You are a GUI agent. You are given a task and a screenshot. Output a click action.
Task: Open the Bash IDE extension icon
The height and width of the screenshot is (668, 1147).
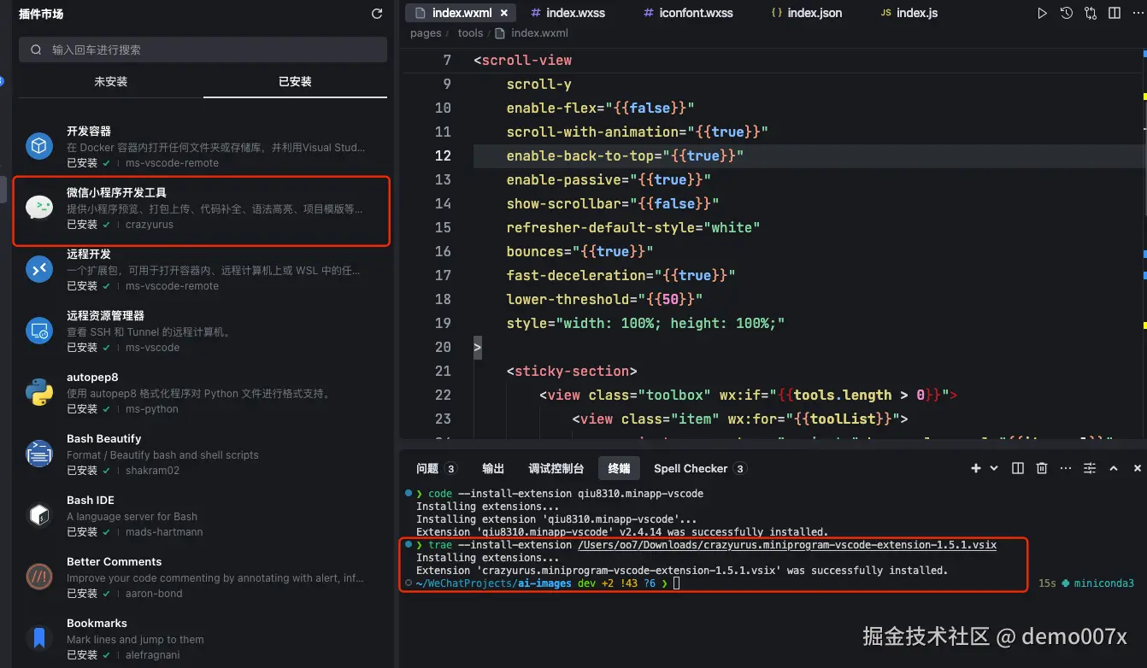(x=38, y=516)
